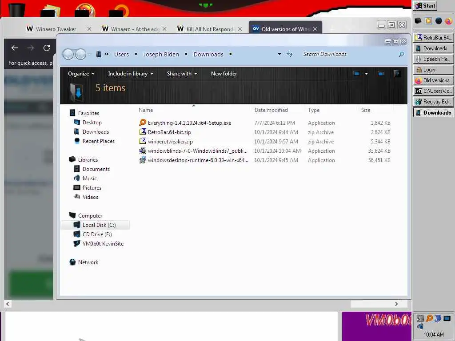Click the Start button

425,6
